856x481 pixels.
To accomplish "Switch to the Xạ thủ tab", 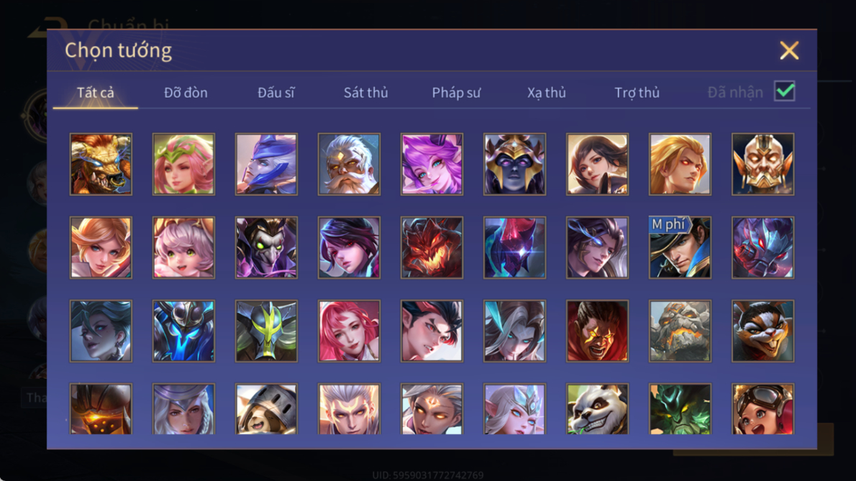I will click(547, 93).
